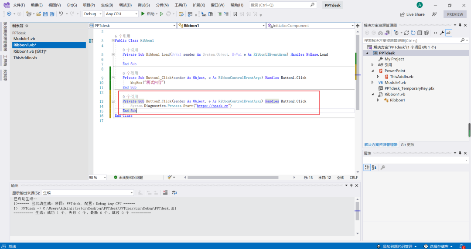This screenshot has height=249, width=471.
Task: Click the search box 搜索 (Ctrl+Q)
Action: click(283, 5)
